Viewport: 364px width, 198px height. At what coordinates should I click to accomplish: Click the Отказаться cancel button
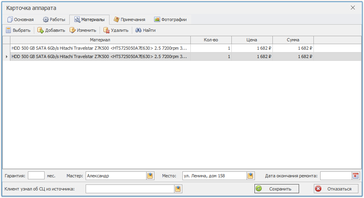pos(336,189)
